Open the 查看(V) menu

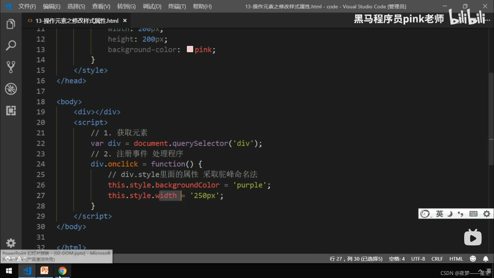pyautogui.click(x=101, y=6)
